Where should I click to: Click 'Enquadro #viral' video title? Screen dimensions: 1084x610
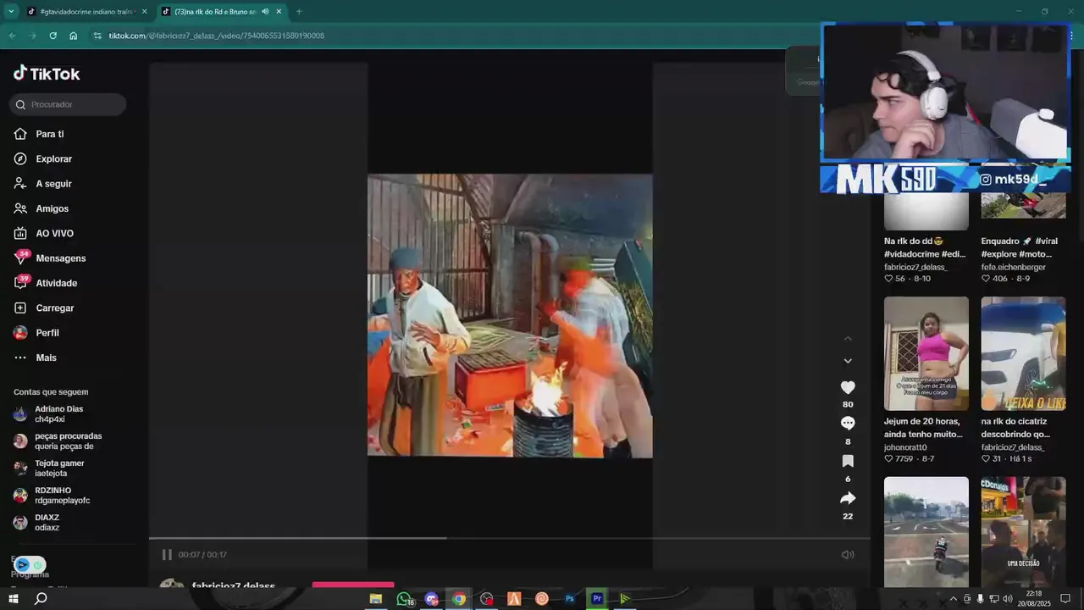tap(1020, 247)
